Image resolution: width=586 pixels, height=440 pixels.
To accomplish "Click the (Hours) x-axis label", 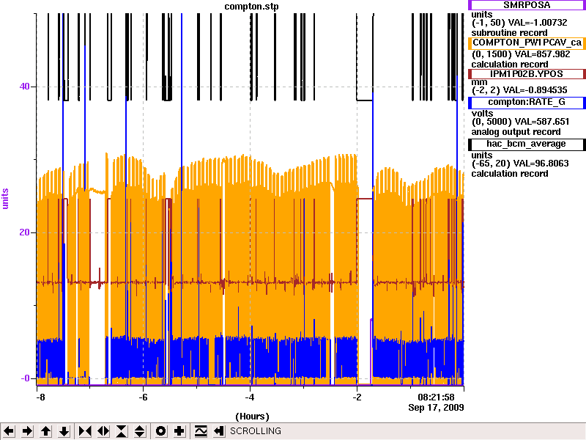I will (252, 417).
